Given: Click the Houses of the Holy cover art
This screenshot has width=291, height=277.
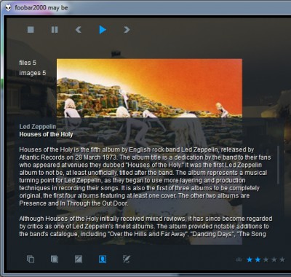Looking at the screenshot, I should pos(149,88).
